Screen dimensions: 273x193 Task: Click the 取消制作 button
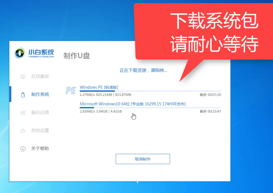click(x=143, y=159)
